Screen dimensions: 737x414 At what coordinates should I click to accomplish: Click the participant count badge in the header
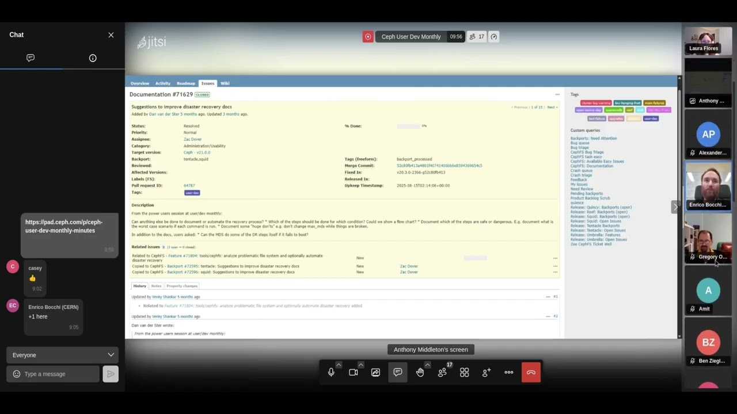pyautogui.click(x=477, y=37)
